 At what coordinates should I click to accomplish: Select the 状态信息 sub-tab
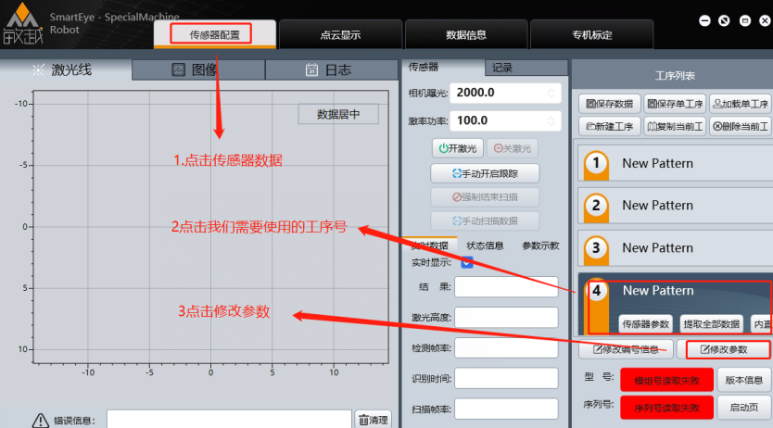485,245
